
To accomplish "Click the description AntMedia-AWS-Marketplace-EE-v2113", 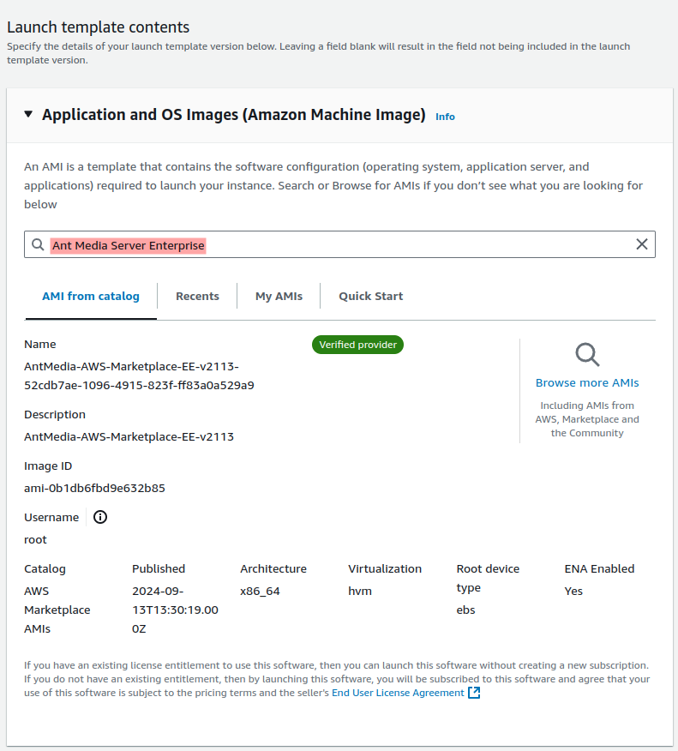I will (x=129, y=437).
